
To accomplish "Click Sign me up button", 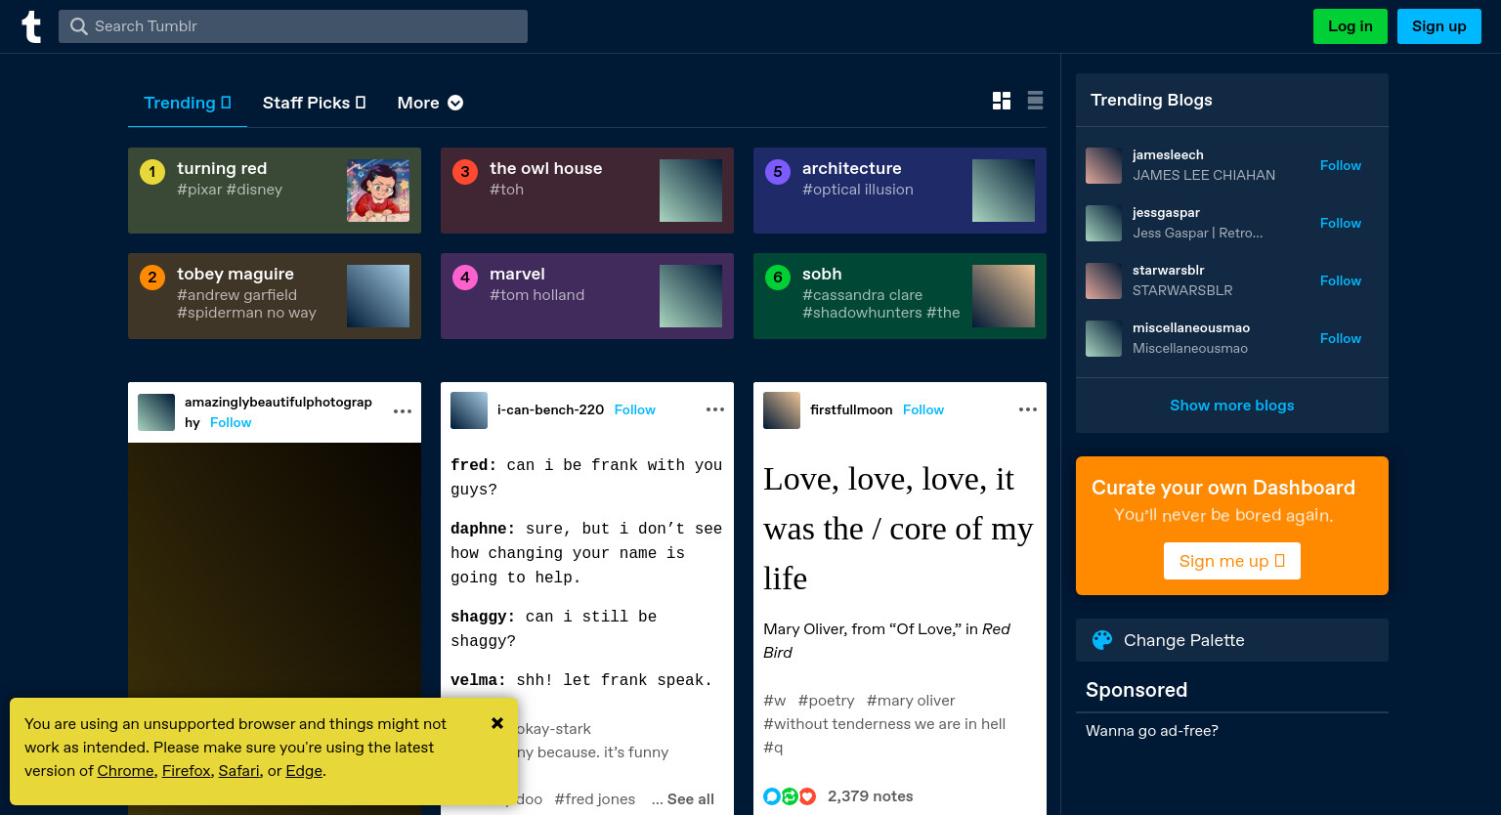I will pos(1232,561).
